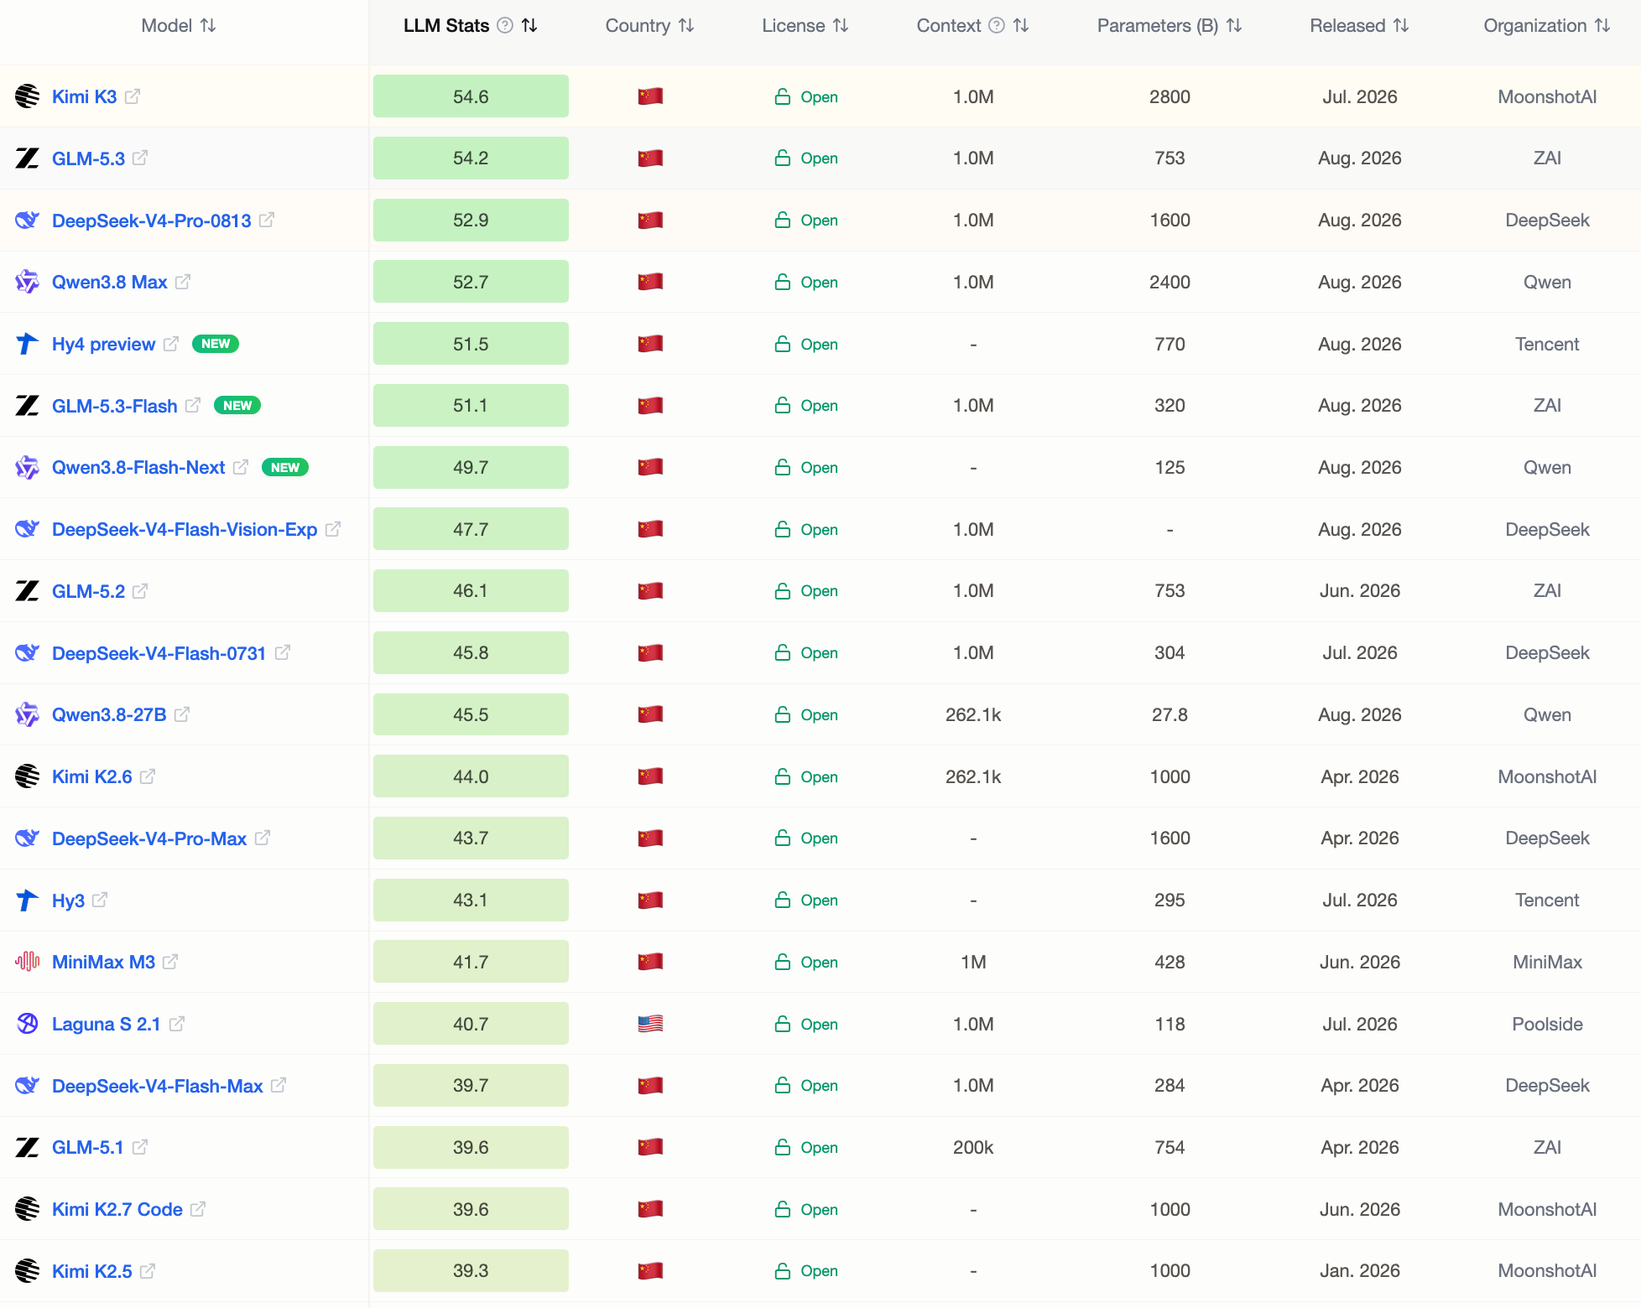Screen dimensions: 1641x1308
Task: Click external link icon beside GLM-5.1
Action: click(140, 1147)
